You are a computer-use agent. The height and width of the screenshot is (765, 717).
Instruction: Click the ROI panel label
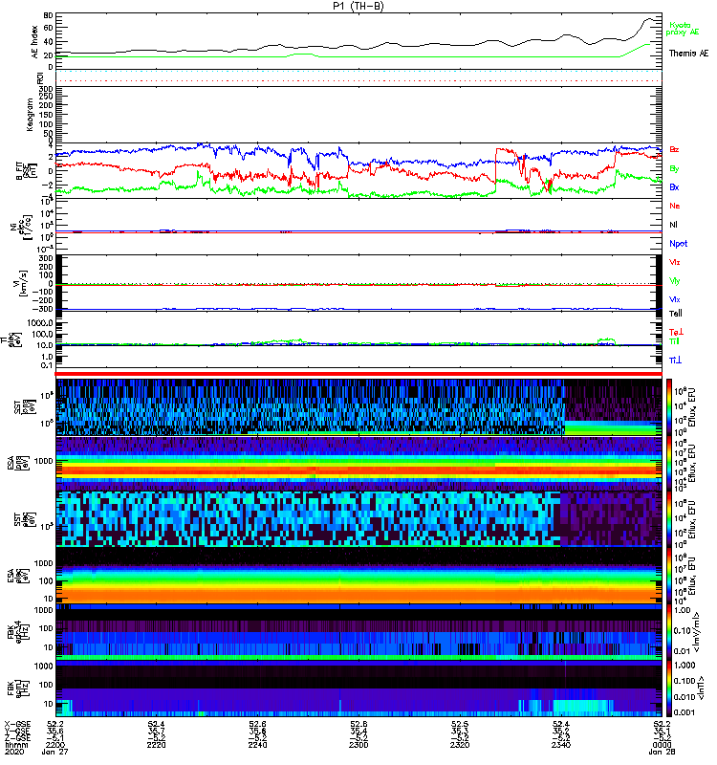tap(40, 77)
